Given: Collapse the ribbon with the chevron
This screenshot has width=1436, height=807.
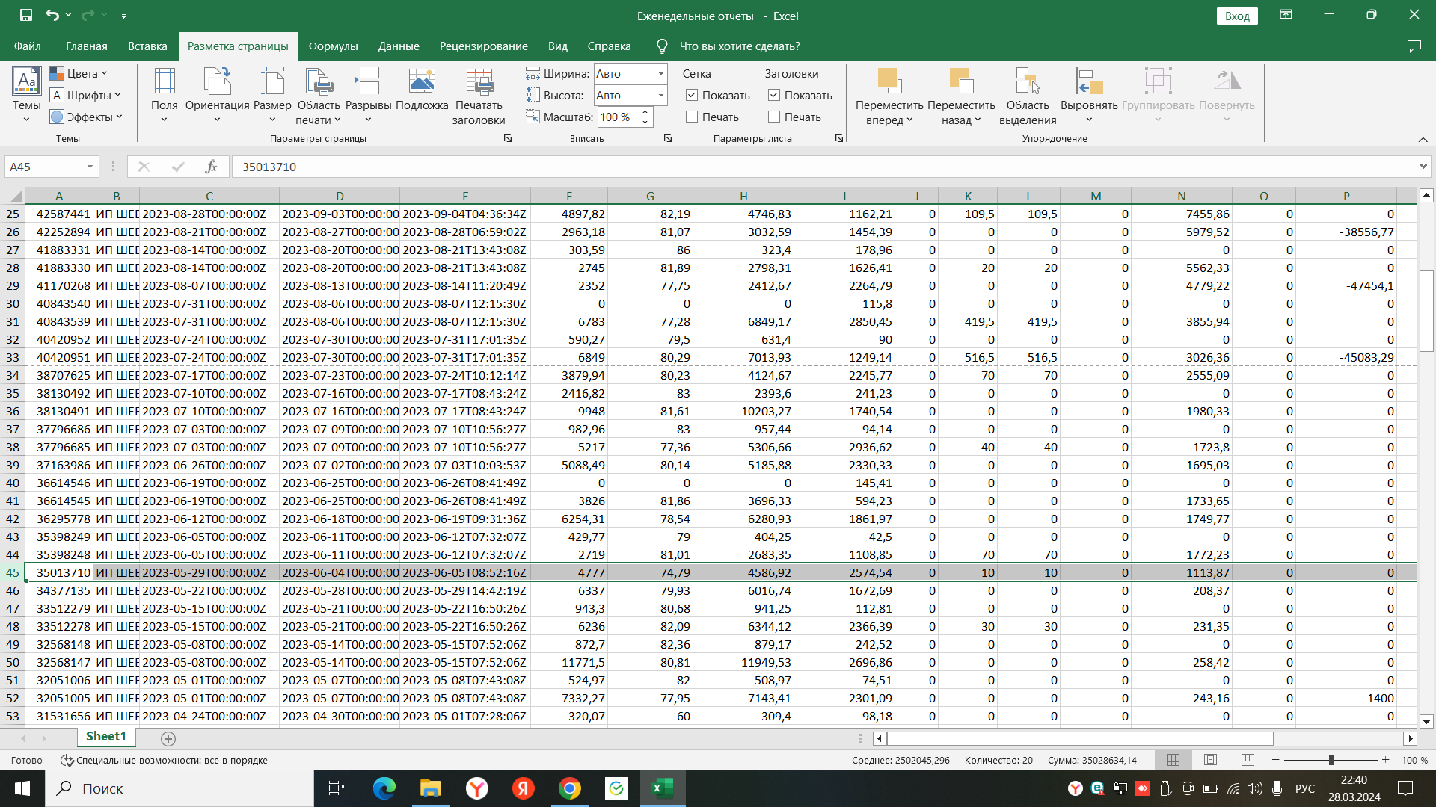Looking at the screenshot, I should click(x=1423, y=139).
